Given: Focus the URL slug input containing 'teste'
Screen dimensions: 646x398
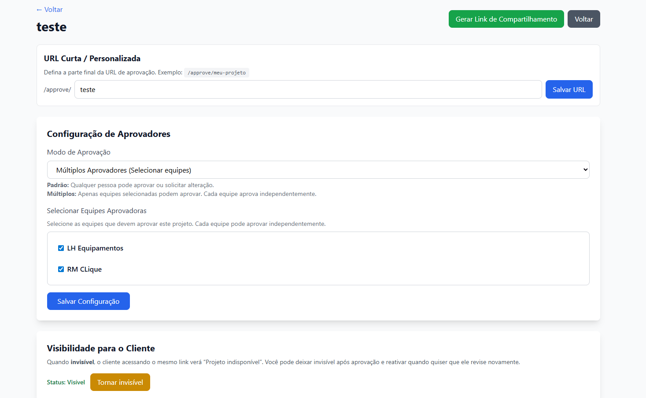Looking at the screenshot, I should click(x=308, y=89).
